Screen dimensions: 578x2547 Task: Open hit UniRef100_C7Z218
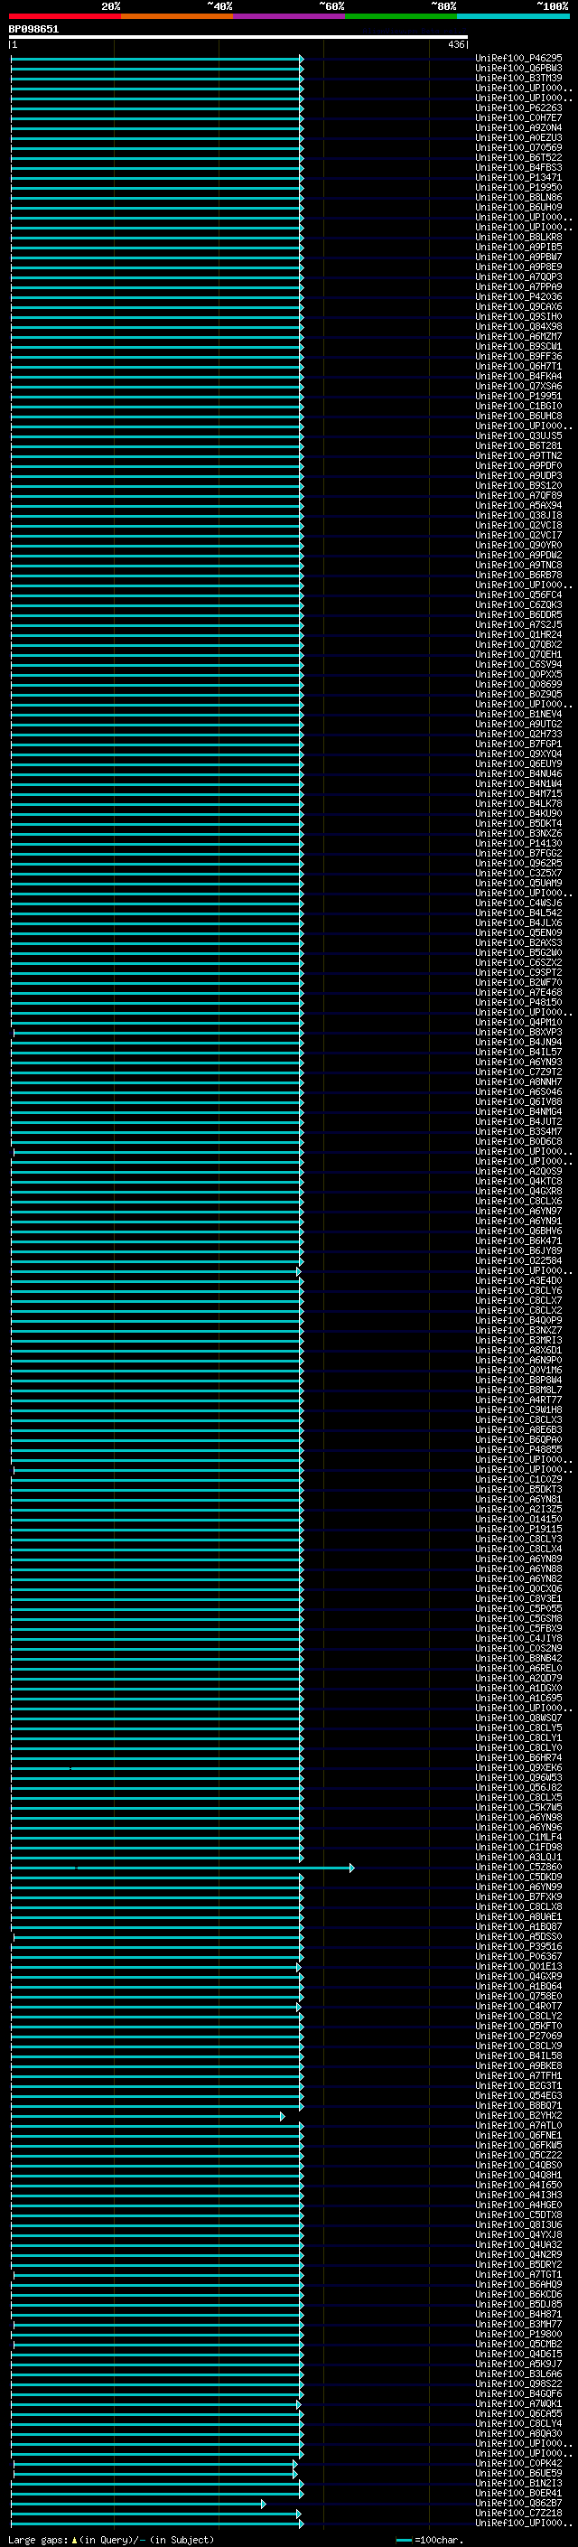518,2513
